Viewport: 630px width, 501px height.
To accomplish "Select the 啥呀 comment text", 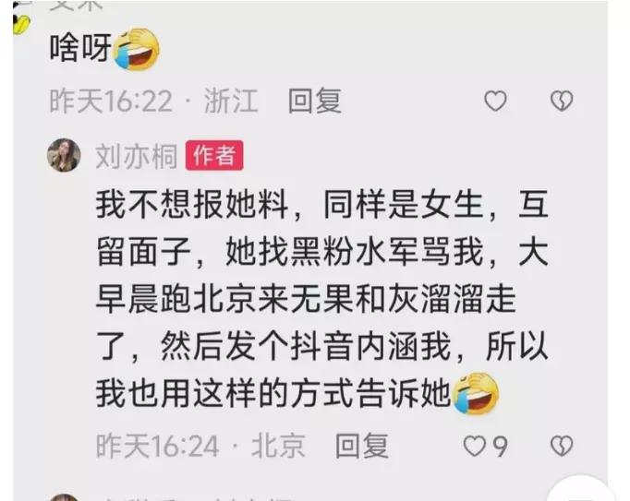I will click(x=80, y=48).
